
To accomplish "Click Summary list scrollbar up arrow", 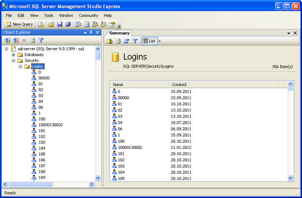I will [x=290, y=84].
